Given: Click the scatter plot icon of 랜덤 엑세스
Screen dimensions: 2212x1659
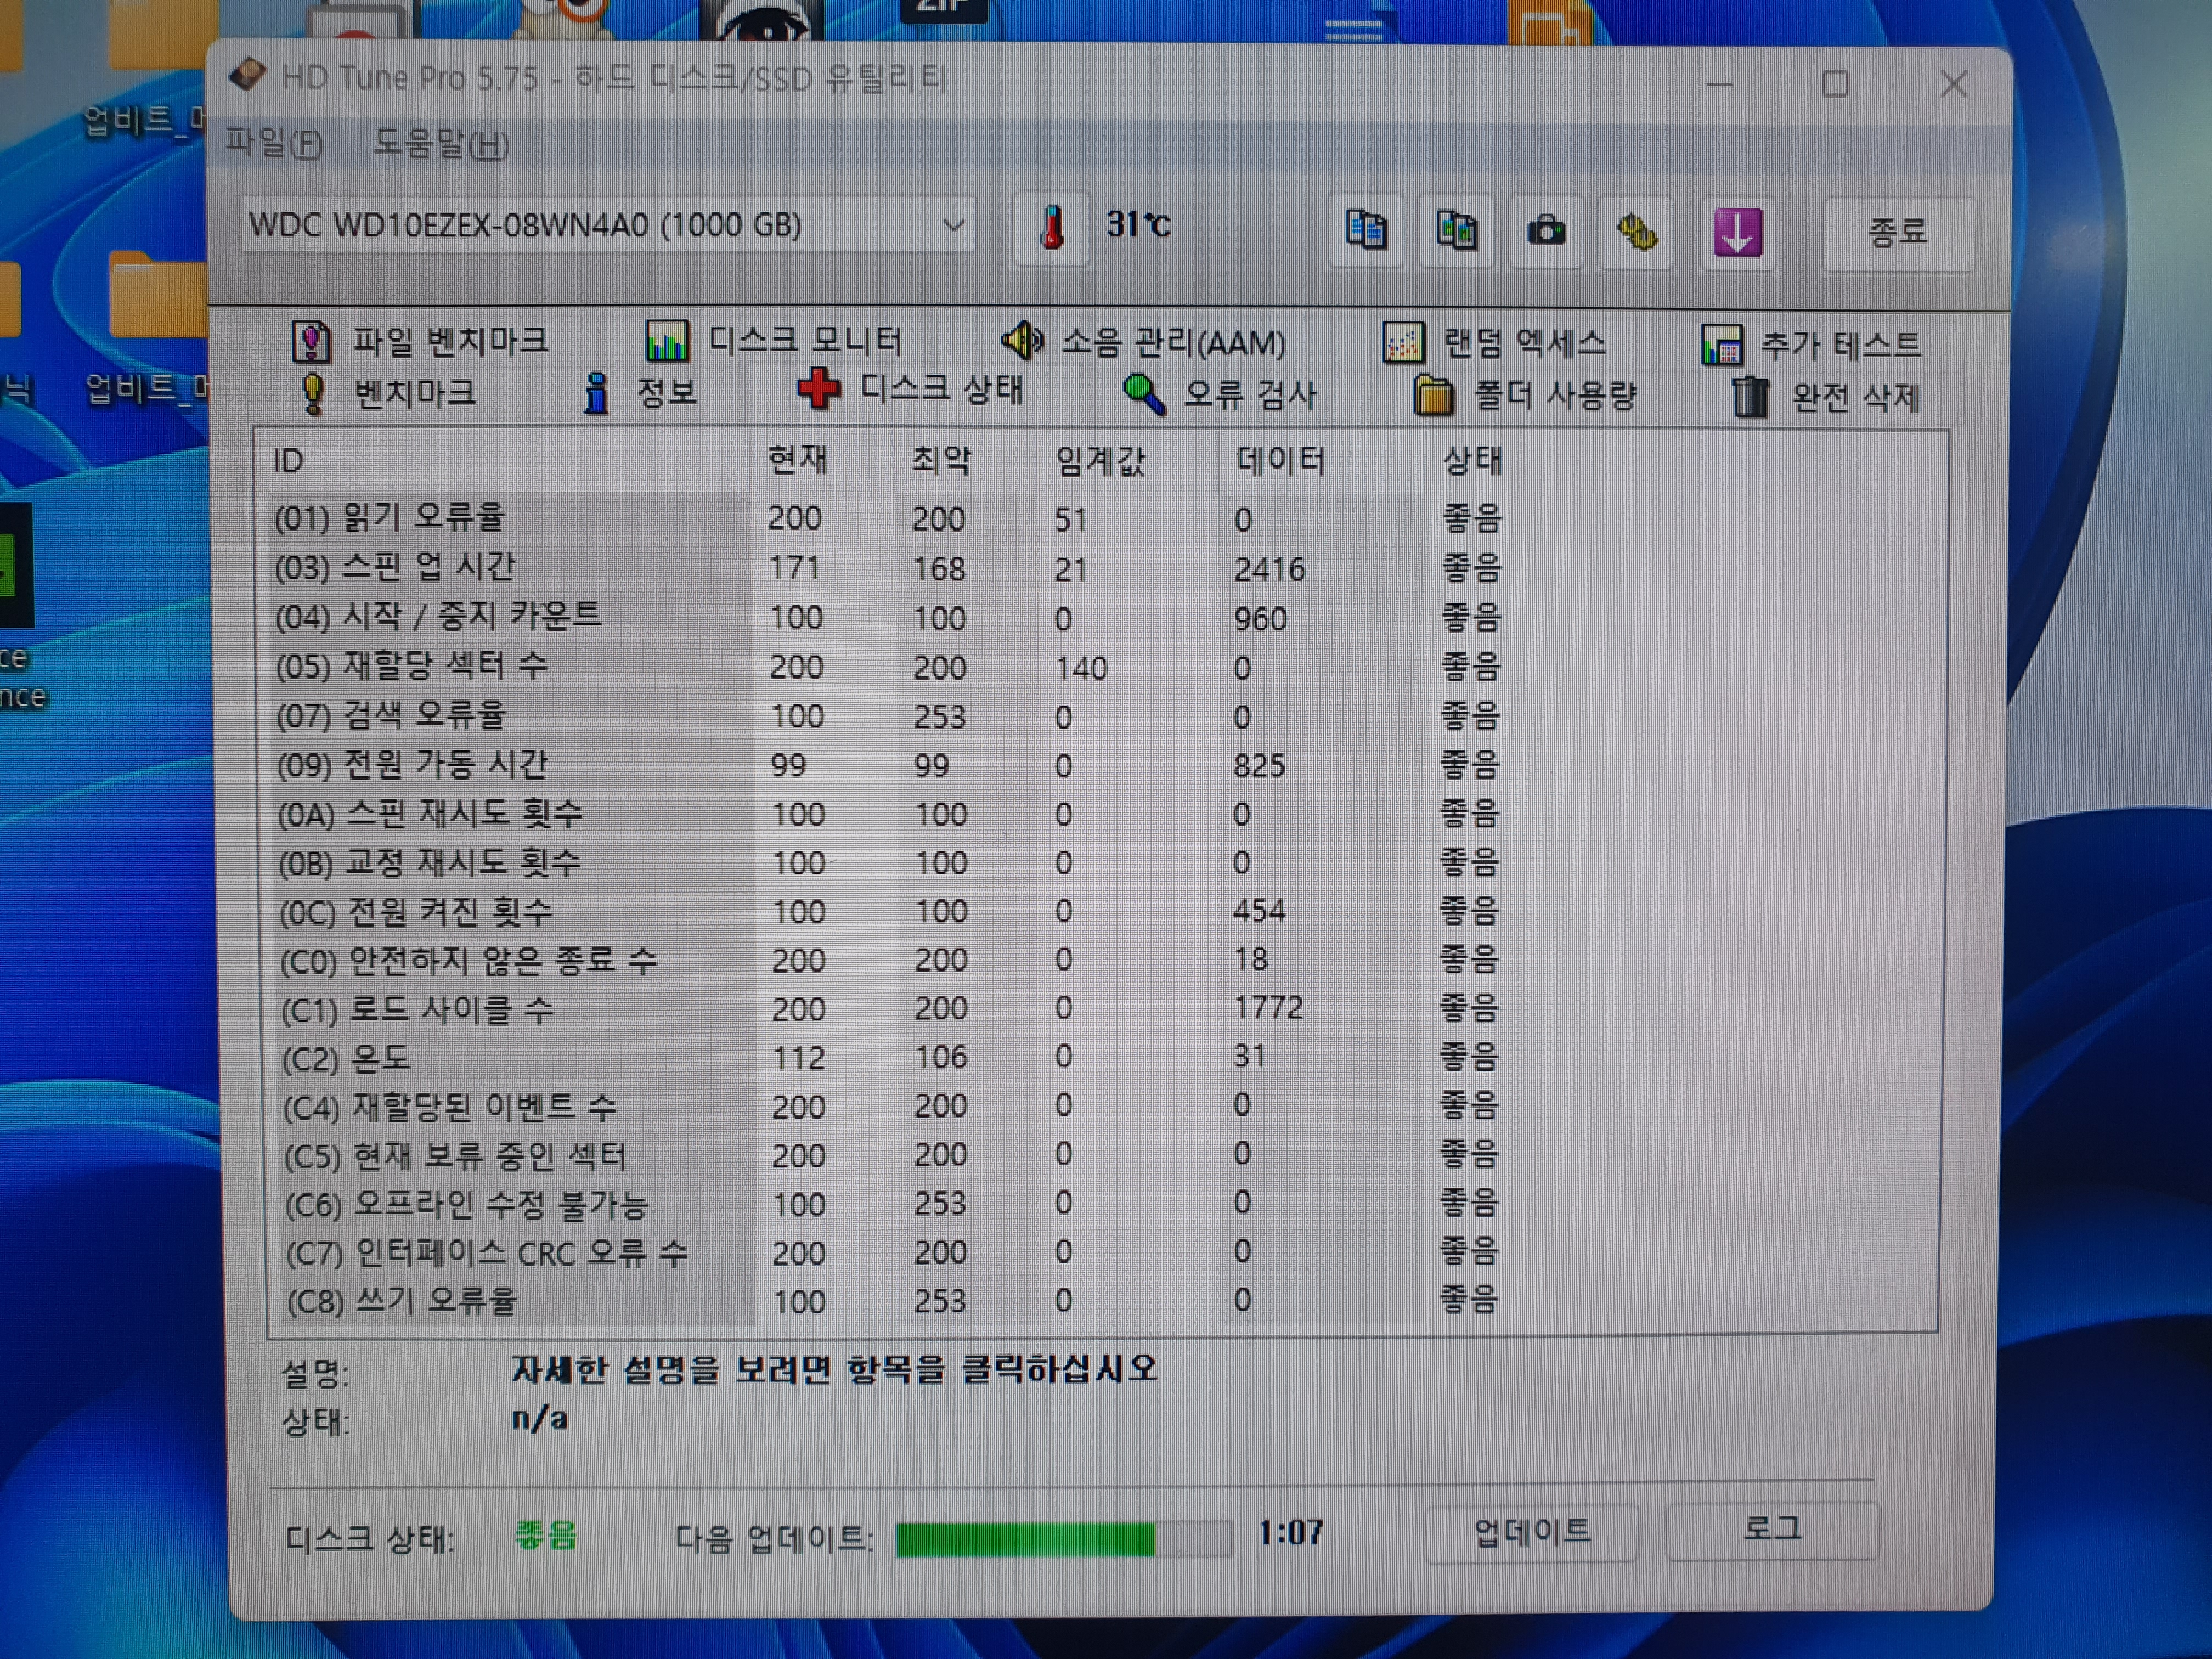Looking at the screenshot, I should (x=1403, y=343).
